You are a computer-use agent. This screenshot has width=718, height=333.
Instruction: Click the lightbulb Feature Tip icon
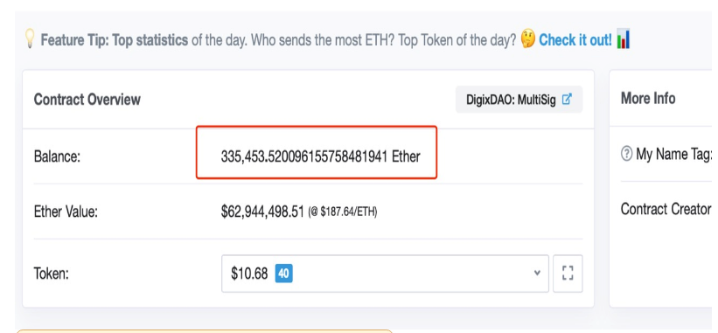30,39
